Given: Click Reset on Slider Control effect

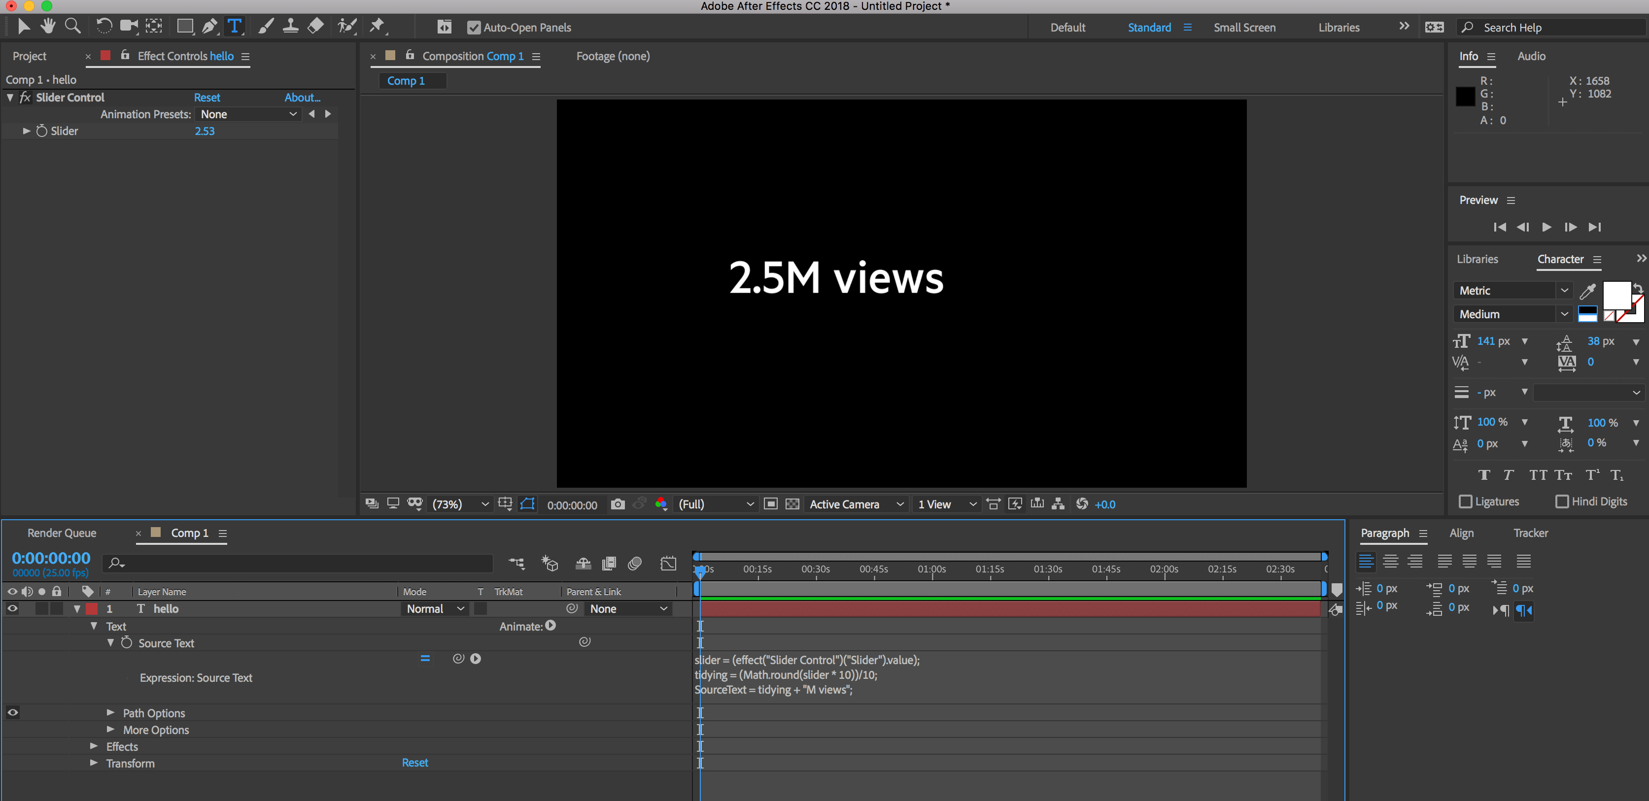Looking at the screenshot, I should [x=207, y=97].
